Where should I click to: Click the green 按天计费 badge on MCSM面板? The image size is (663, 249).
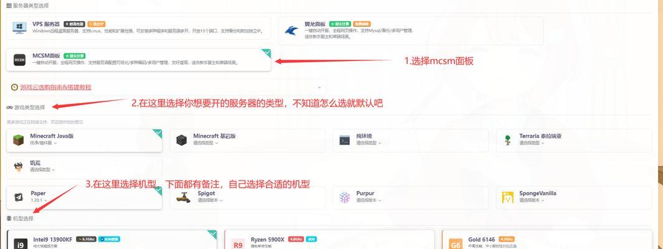75,56
